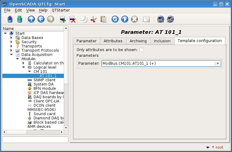Toggle 'Only attributes are to be shown' checkbox

142,50
